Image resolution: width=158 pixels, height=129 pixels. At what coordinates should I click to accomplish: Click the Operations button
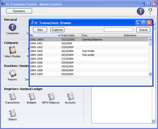(x=19, y=11)
